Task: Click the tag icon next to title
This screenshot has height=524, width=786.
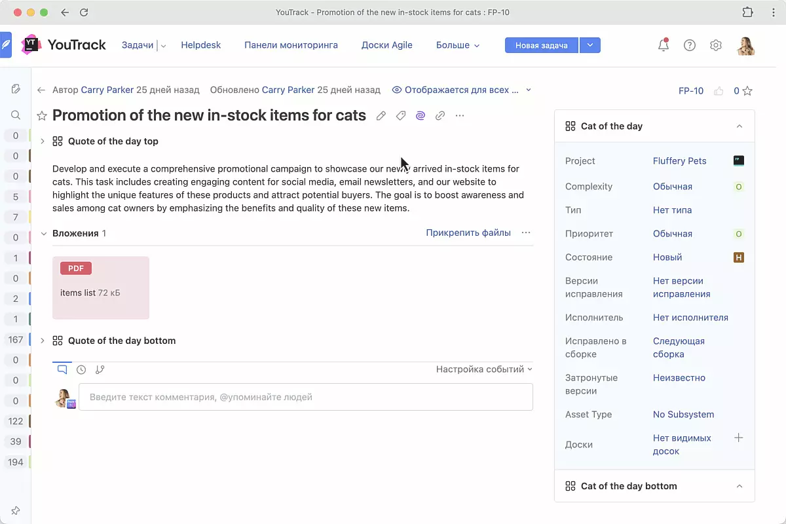Action: point(401,116)
